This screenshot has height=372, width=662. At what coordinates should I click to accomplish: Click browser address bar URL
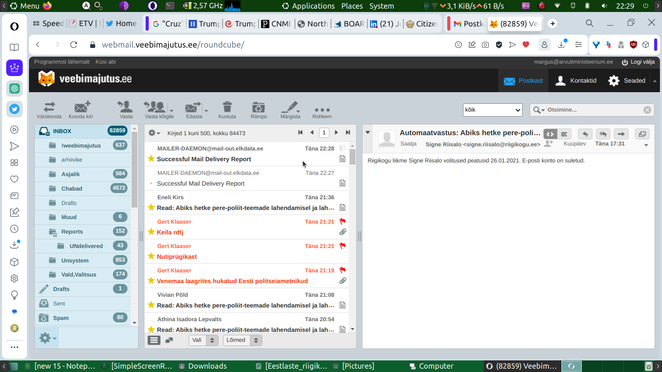click(173, 45)
